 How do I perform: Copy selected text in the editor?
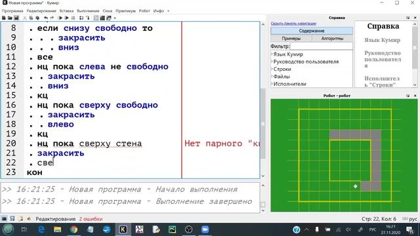click(31, 18)
